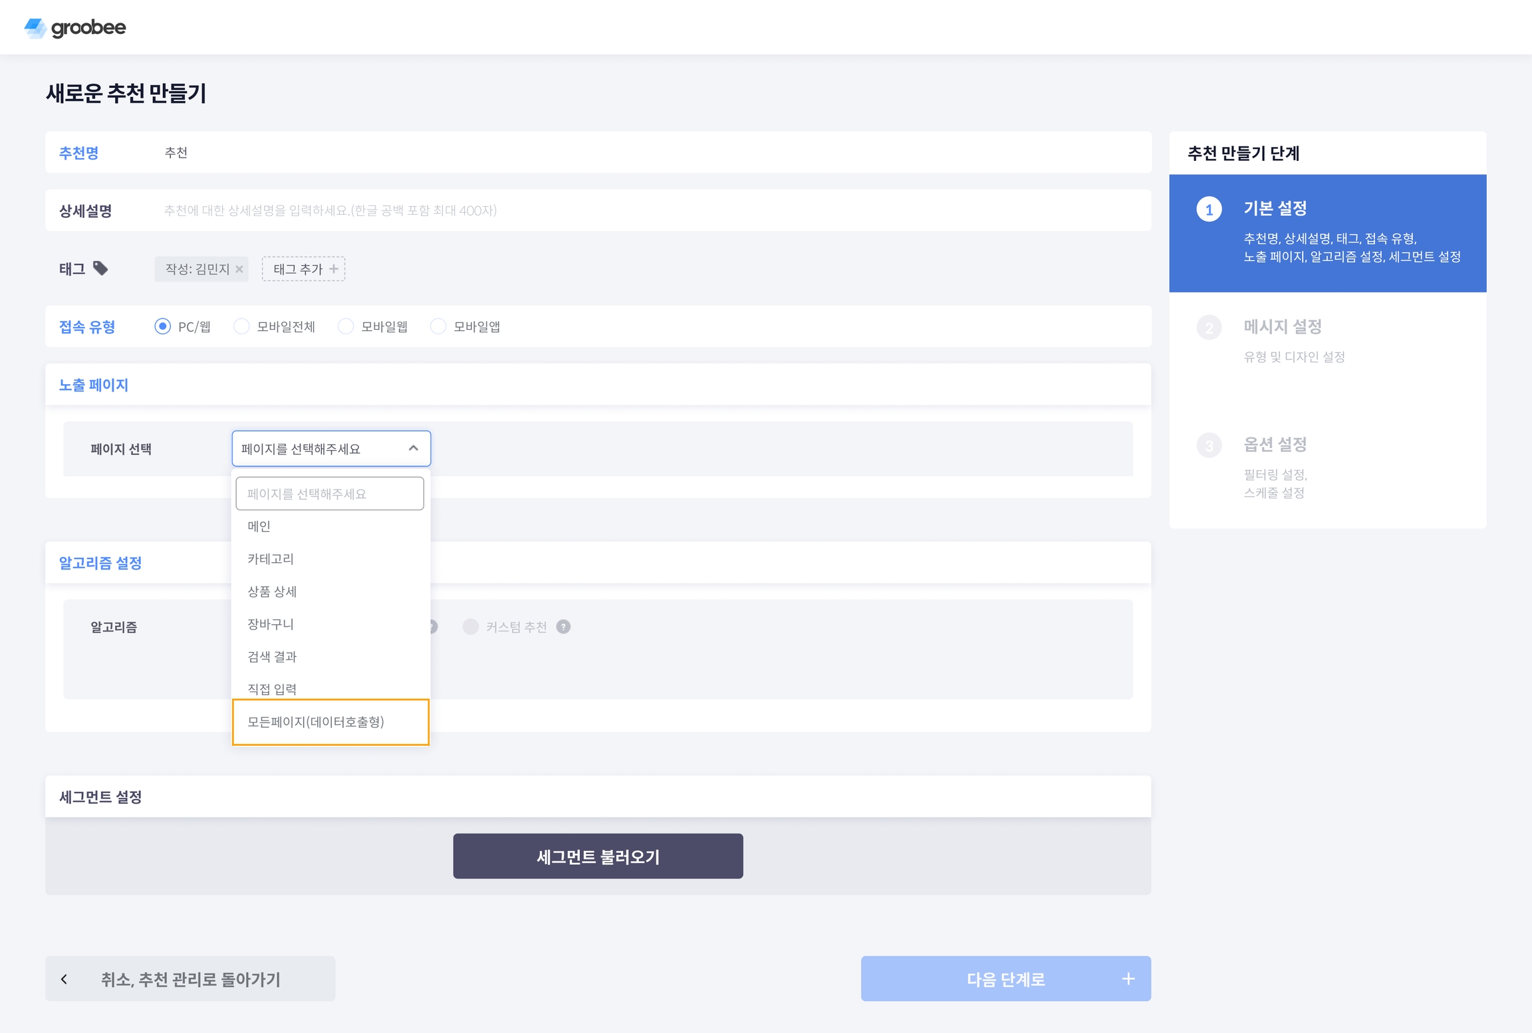Click plus icon on 다음 단계로

coord(1128,979)
